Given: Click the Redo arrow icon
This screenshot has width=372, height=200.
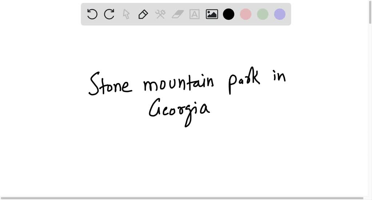Looking at the screenshot, I should pyautogui.click(x=109, y=14).
